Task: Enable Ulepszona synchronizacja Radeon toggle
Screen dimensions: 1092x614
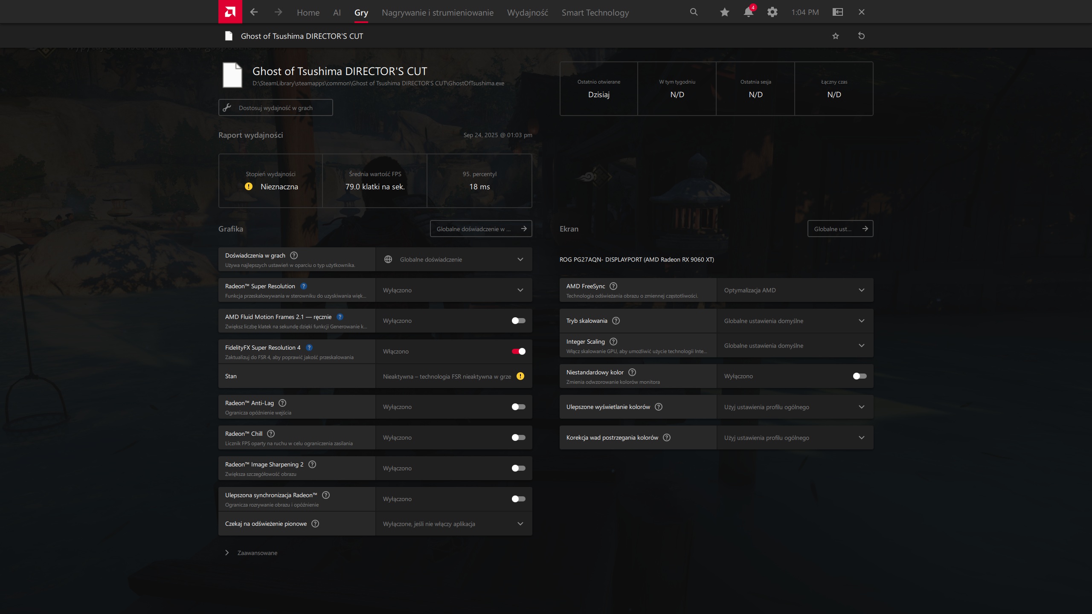Action: [x=518, y=499]
